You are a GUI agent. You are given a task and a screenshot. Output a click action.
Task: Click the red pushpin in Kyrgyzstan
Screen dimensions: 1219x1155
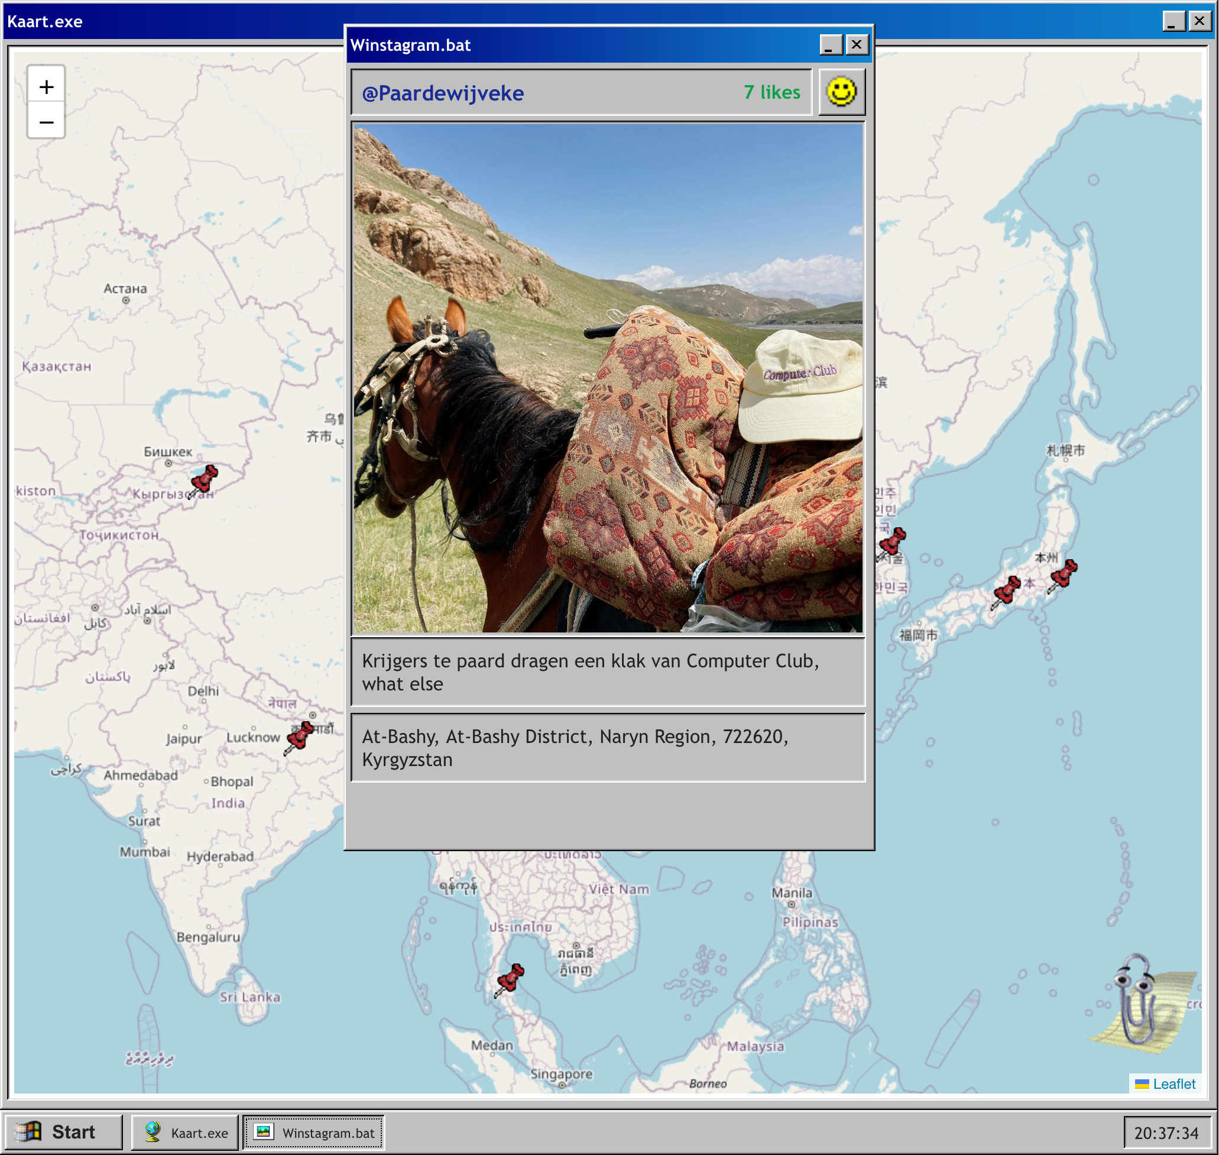point(204,480)
